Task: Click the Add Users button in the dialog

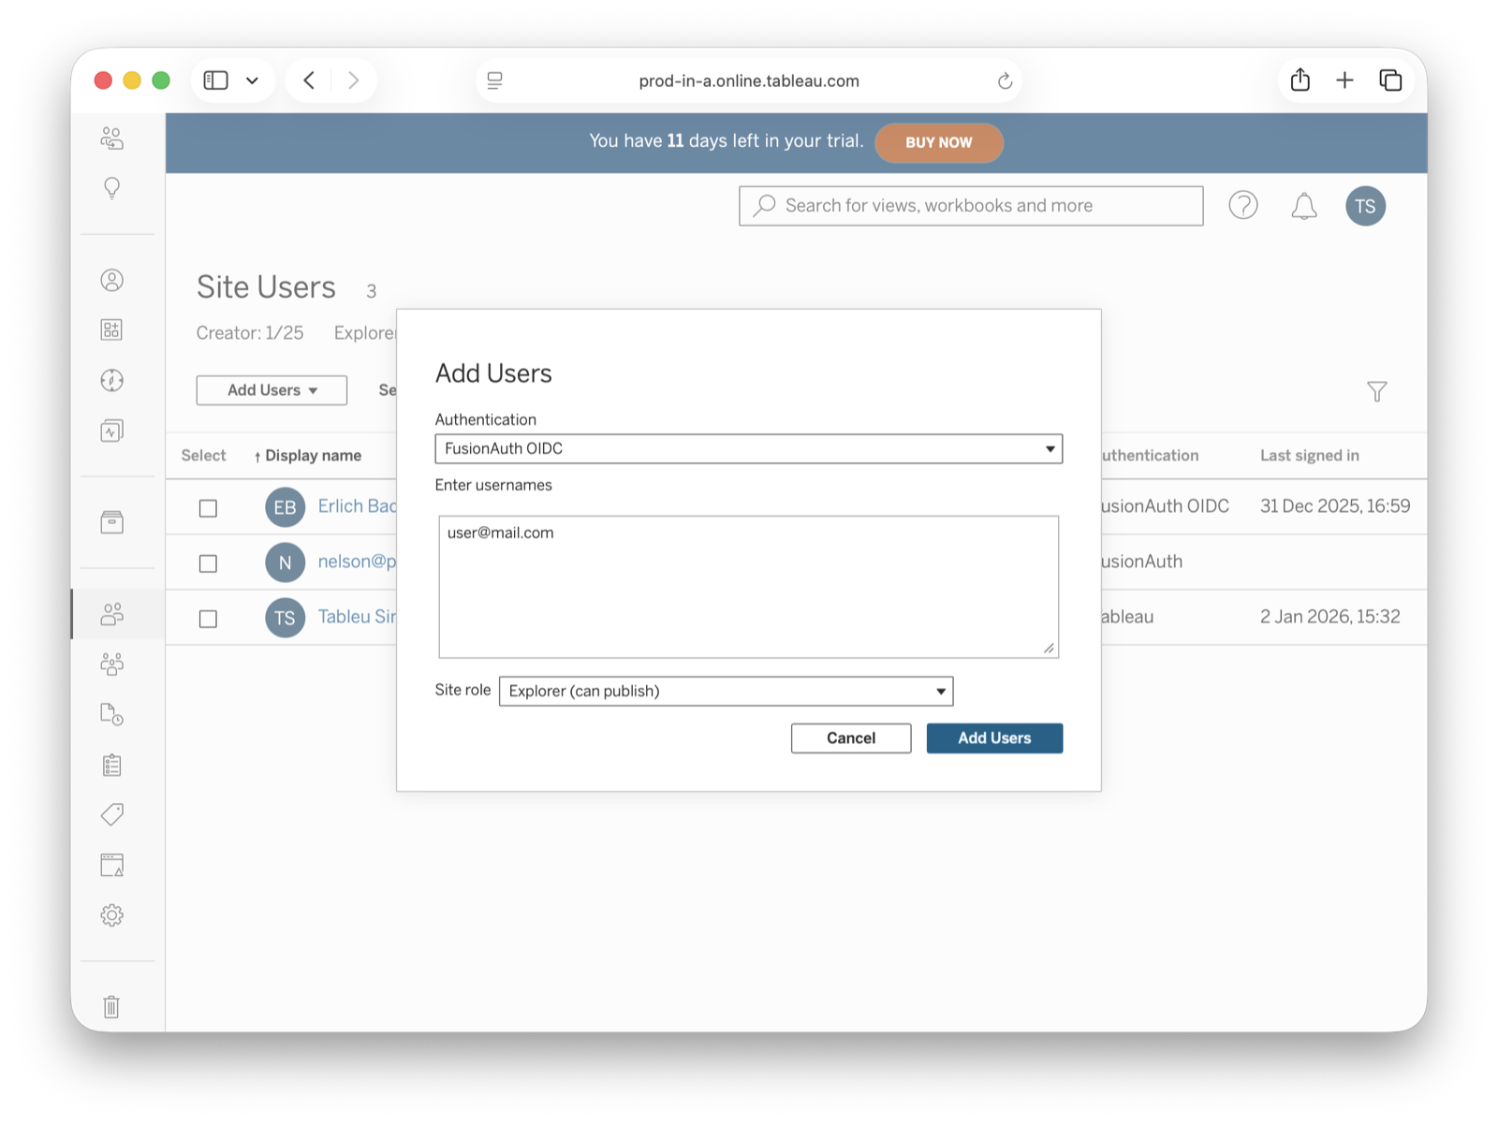Action: click(x=993, y=738)
